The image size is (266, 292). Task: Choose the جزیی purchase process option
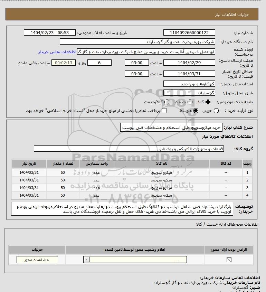pos(216,111)
